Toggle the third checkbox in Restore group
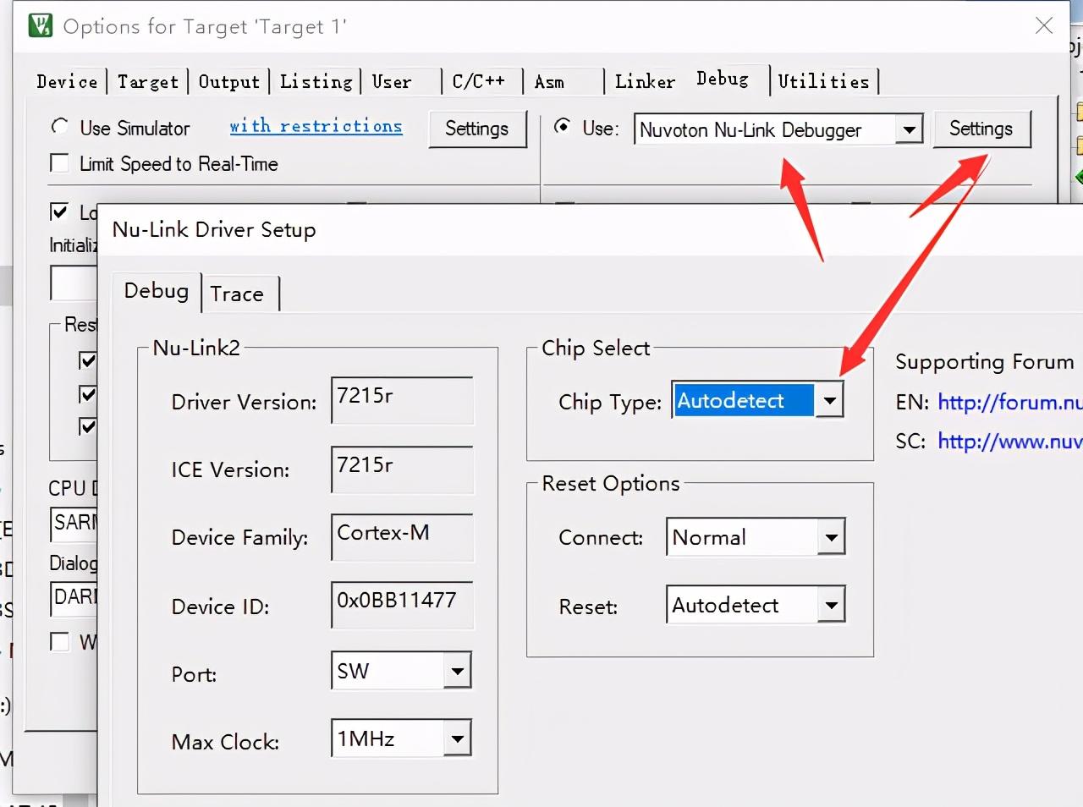The height and width of the screenshot is (807, 1083). [87, 426]
